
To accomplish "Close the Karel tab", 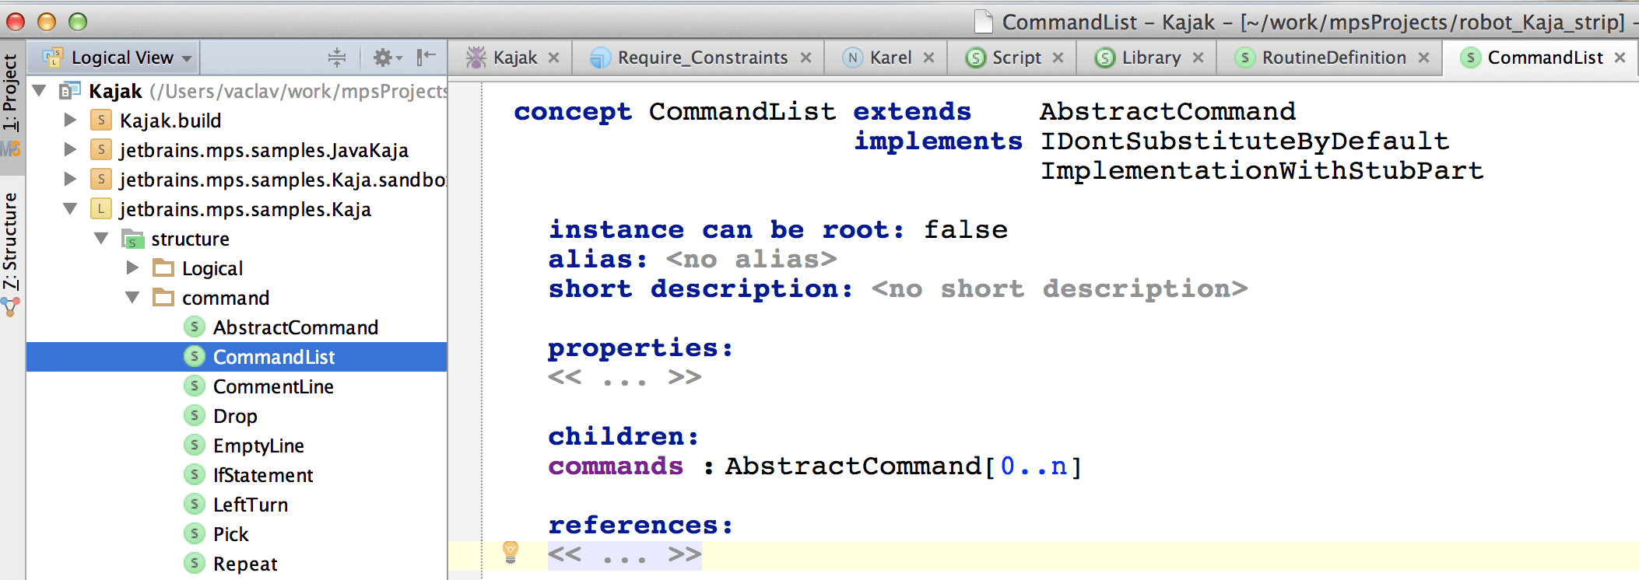I will (929, 58).
